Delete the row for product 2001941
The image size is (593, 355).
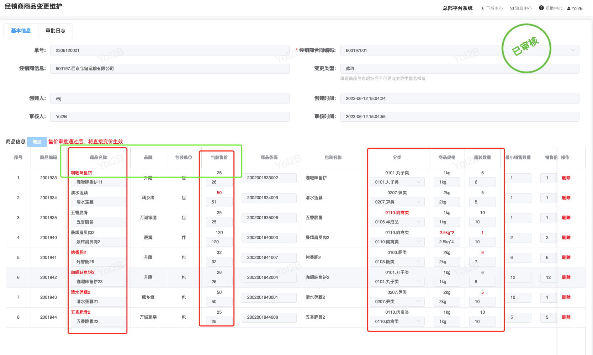pyautogui.click(x=566, y=258)
